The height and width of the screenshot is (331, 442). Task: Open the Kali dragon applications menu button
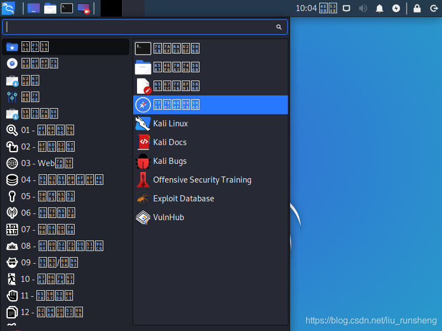8,8
